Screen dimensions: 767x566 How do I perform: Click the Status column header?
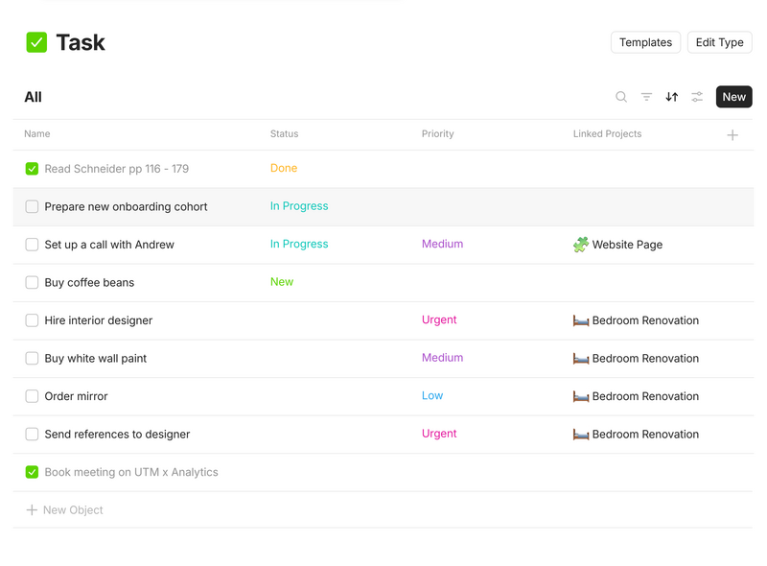point(284,133)
